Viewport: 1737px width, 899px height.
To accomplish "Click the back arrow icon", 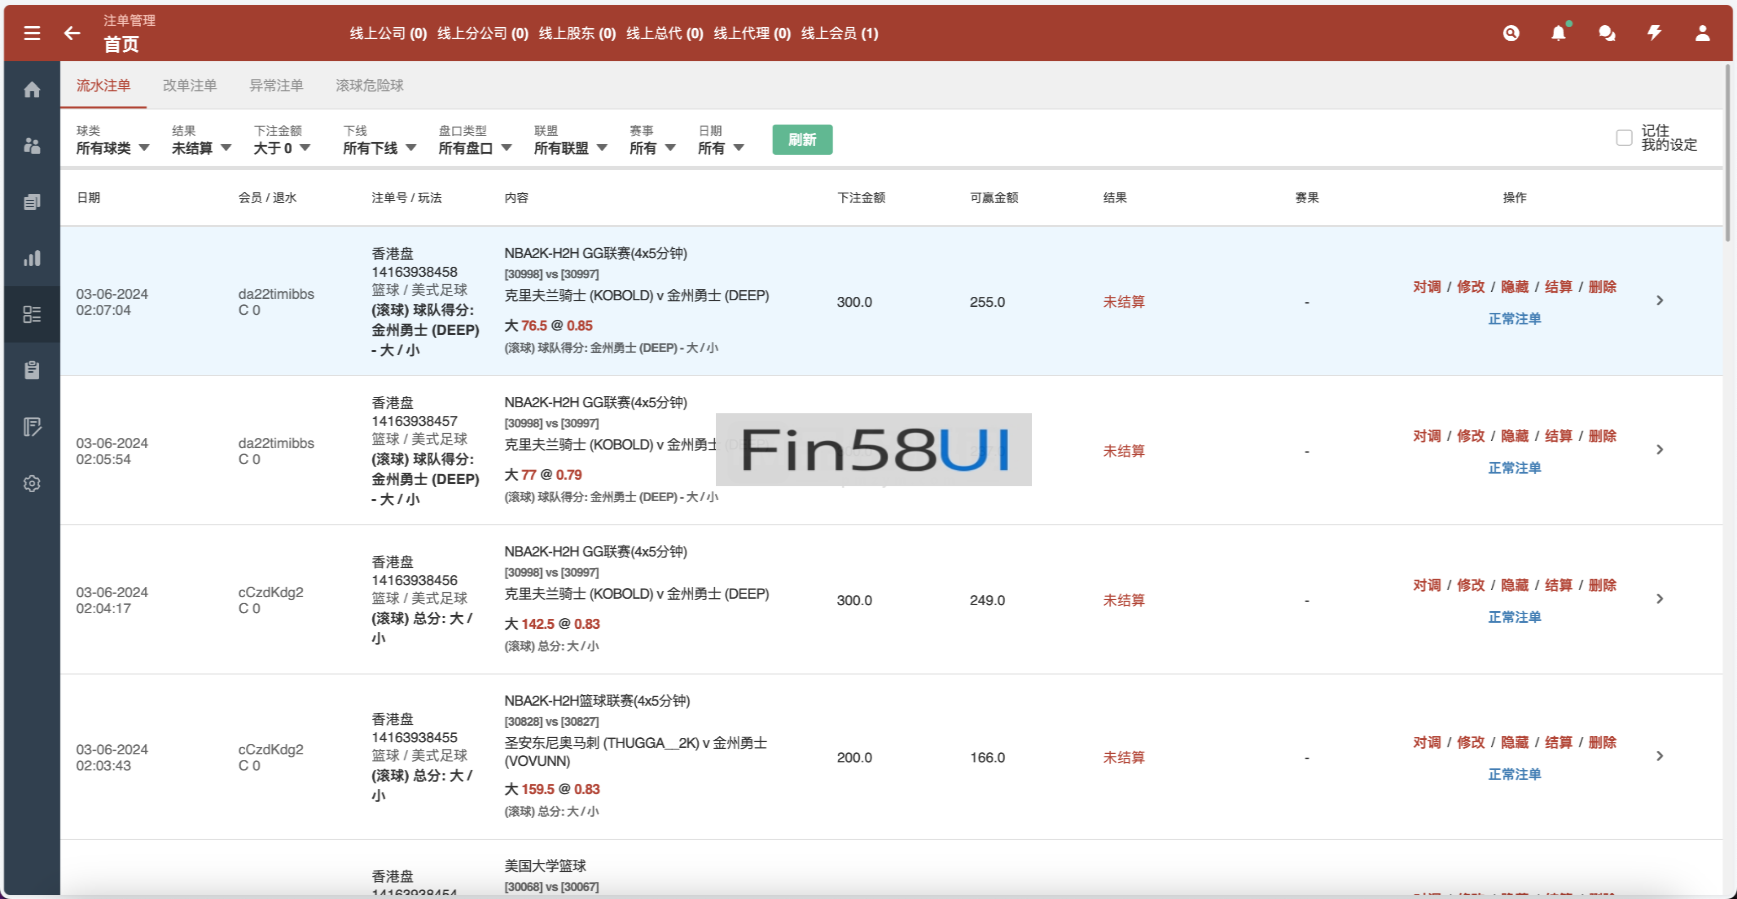I will (x=72, y=33).
